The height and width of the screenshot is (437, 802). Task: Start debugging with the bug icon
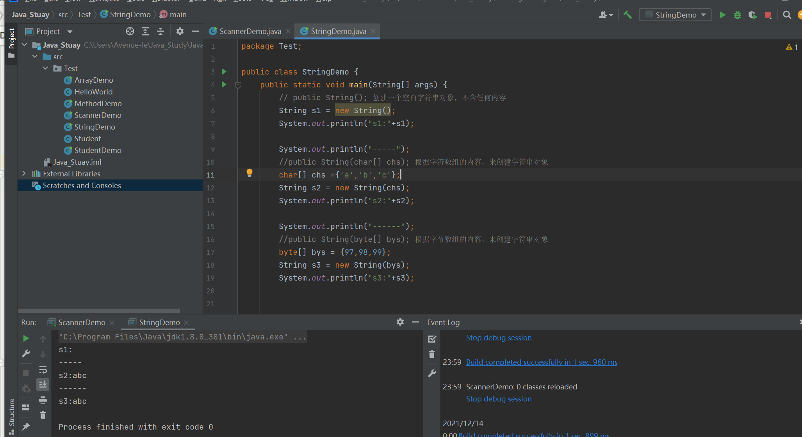[737, 15]
